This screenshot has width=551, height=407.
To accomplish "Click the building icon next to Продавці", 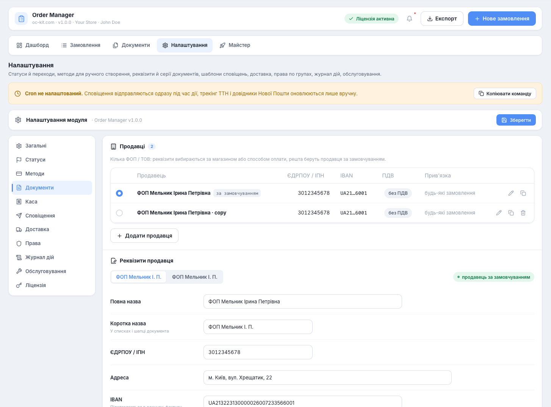I will (x=113, y=146).
